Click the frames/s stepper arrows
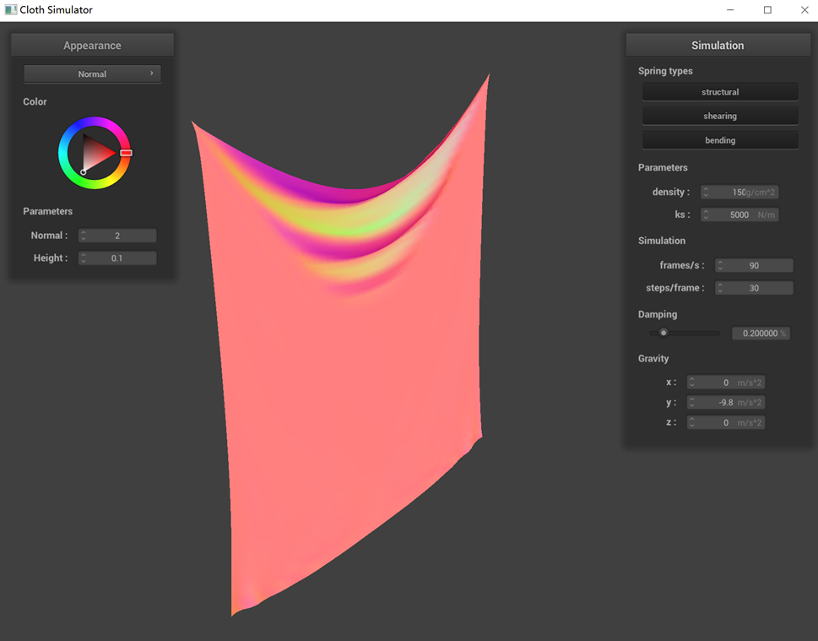The height and width of the screenshot is (641, 818). click(720, 266)
